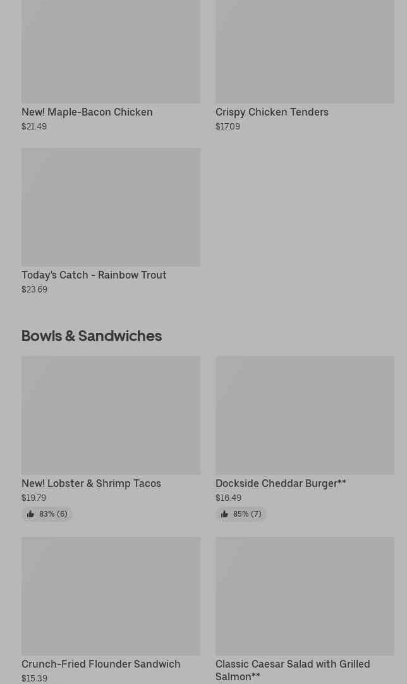The image size is (407, 684).
Task: Click the Bowls & Sandwiches section heading
Action: 92,336
